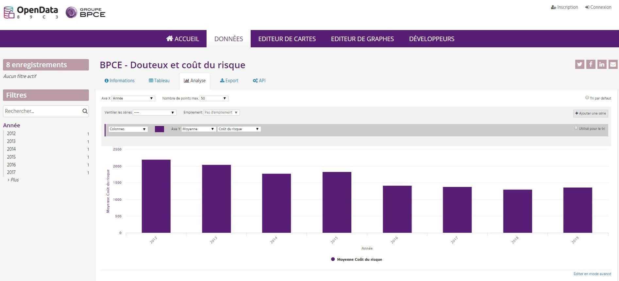This screenshot has height=281, width=619.
Task: Expand 'Plus' to show more years
Action: point(14,180)
